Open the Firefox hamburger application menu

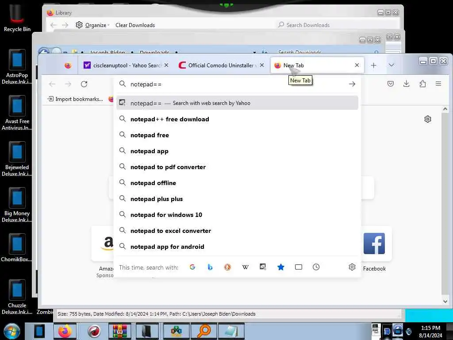[x=438, y=84]
